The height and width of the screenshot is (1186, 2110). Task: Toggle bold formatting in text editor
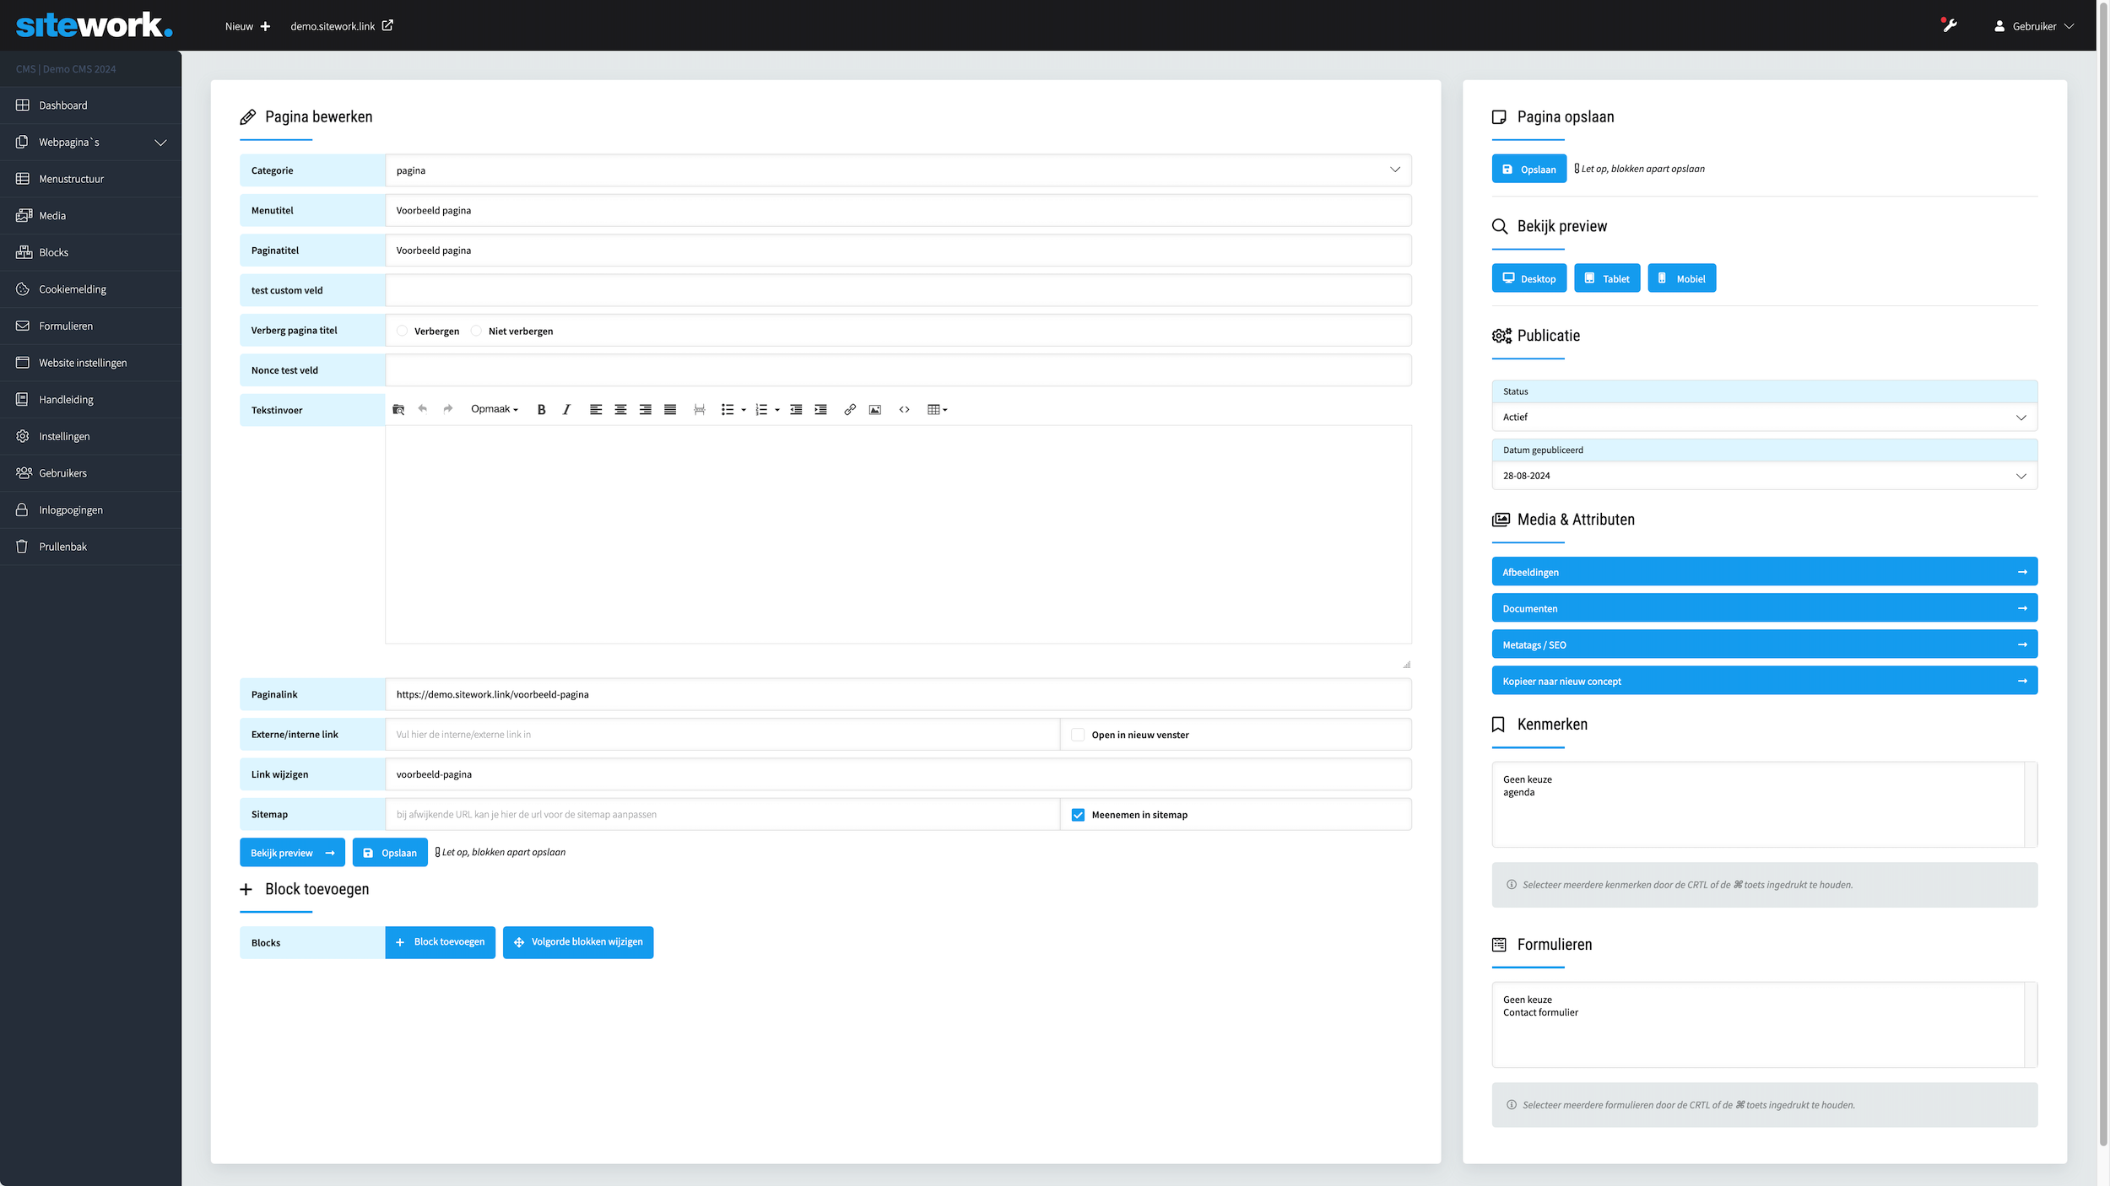point(541,410)
